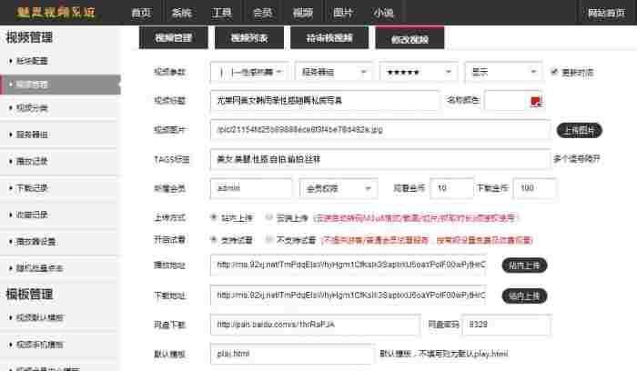Open 视频分类 in the left sidebar
The image size is (637, 371).
click(35, 108)
